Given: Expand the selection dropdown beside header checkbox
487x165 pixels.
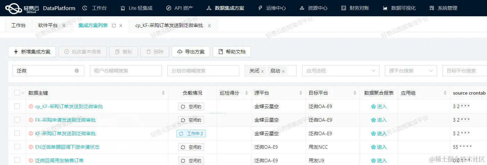Looking at the screenshot, I should tap(23, 93).
